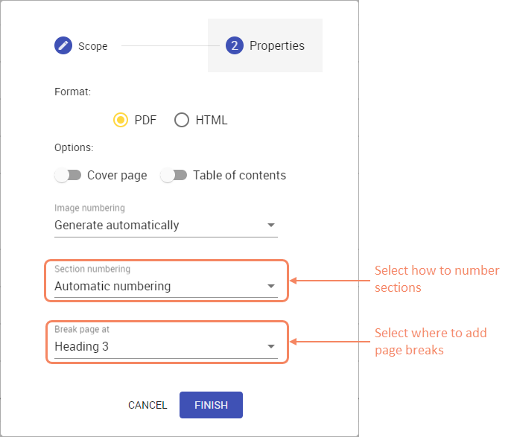Click the Image numbering dropdown arrow
The image size is (517, 437).
coord(271,225)
